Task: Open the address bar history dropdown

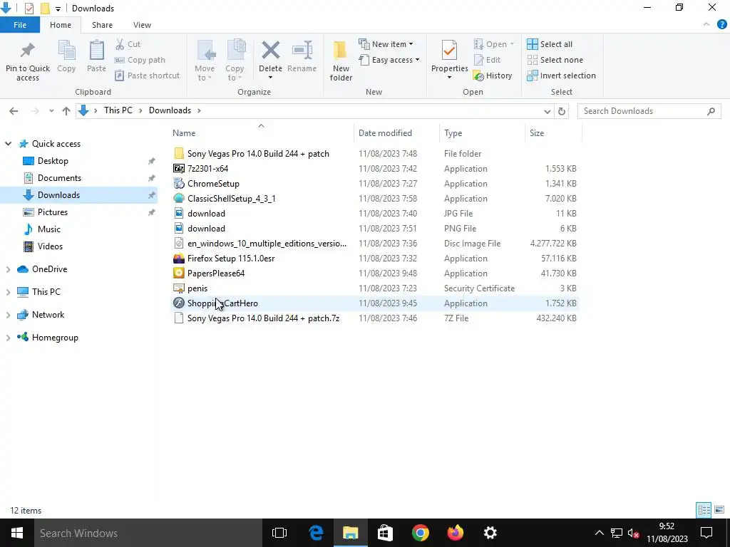Action: point(547,111)
